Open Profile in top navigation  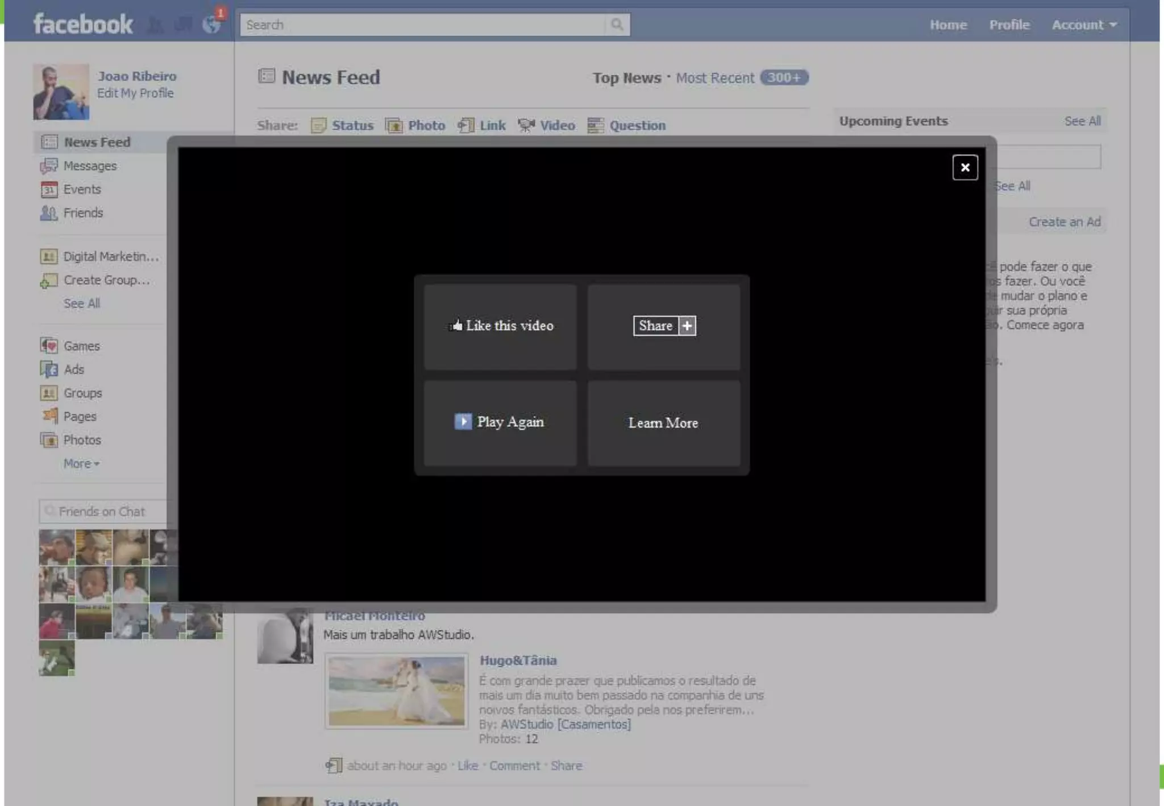[x=1009, y=25]
